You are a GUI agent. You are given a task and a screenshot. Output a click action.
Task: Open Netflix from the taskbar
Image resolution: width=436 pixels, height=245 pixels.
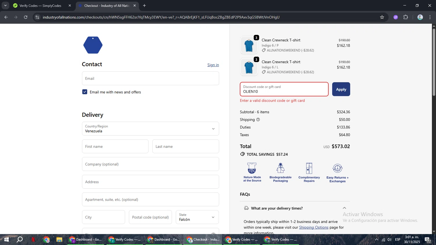[x=33, y=239]
